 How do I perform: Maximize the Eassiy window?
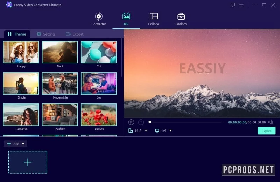coord(264,5)
